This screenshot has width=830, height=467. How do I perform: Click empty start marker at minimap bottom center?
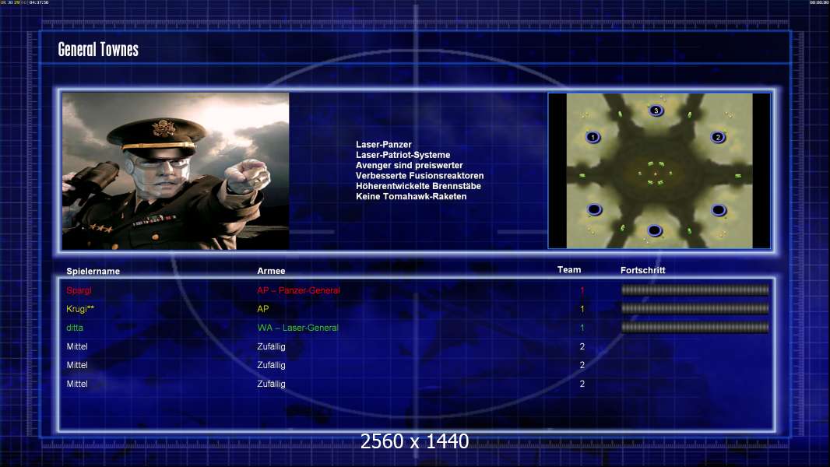[655, 230]
